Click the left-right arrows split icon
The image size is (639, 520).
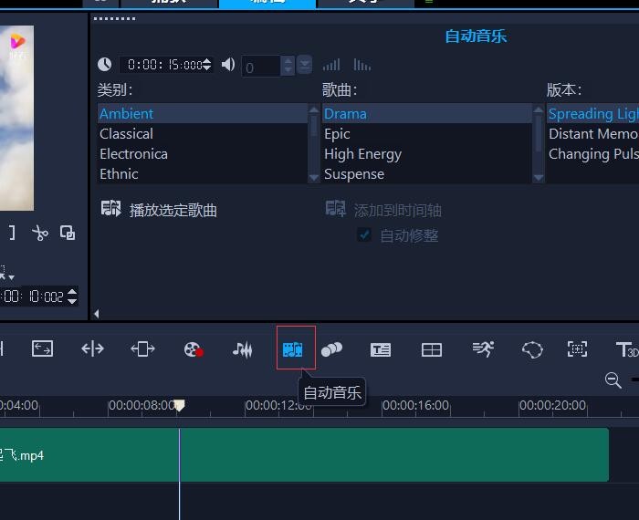tap(92, 349)
